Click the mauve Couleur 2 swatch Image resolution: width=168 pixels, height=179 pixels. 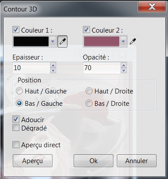click(x=101, y=41)
